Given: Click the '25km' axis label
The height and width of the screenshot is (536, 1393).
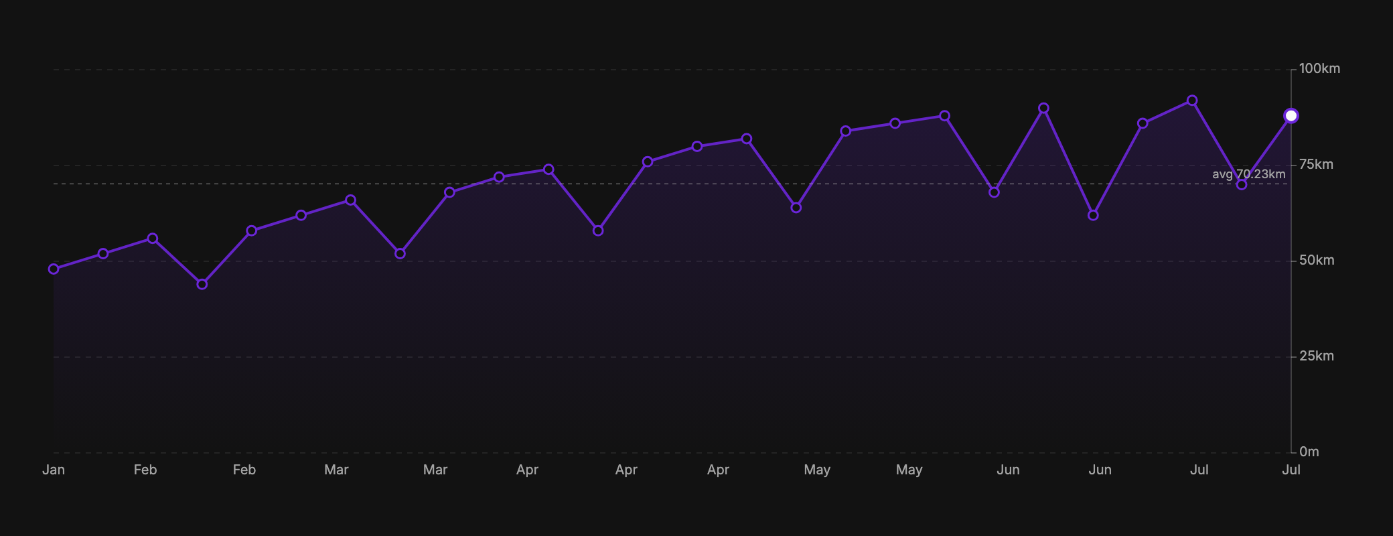Looking at the screenshot, I should pos(1317,356).
